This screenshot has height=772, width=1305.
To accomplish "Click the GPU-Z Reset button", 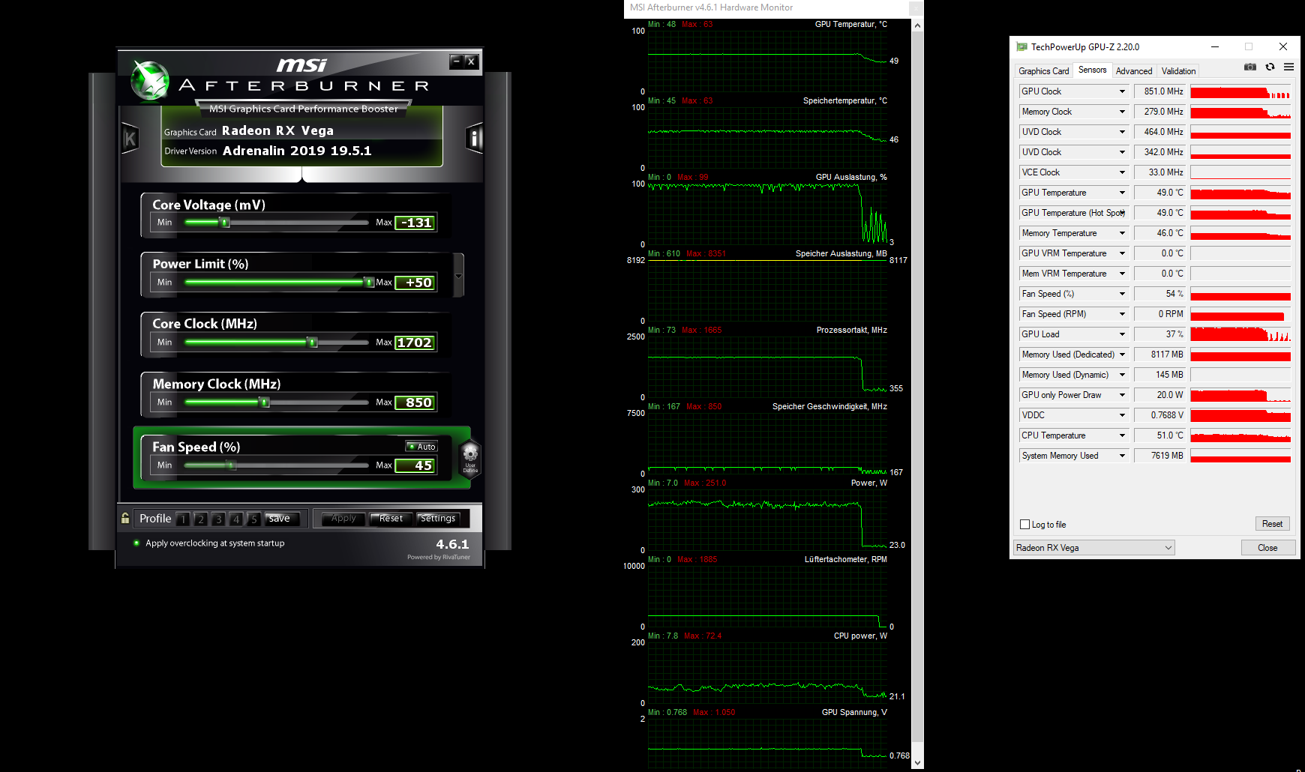I will click(x=1272, y=524).
